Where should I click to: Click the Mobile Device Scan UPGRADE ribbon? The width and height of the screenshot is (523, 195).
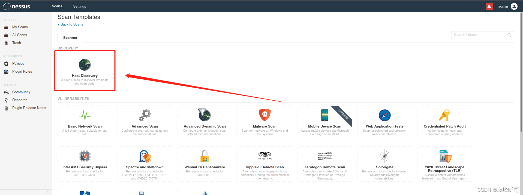[343, 114]
